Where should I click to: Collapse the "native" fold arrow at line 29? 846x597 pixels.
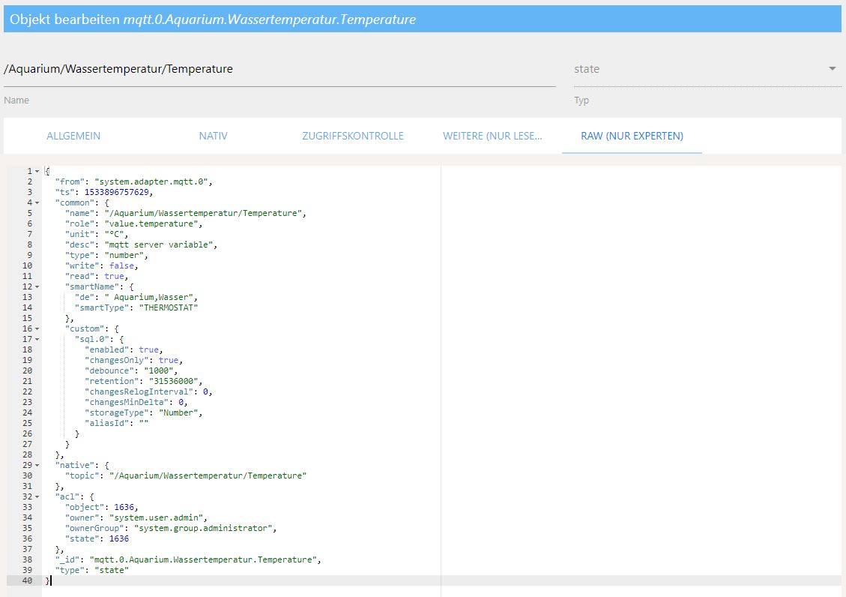37,465
